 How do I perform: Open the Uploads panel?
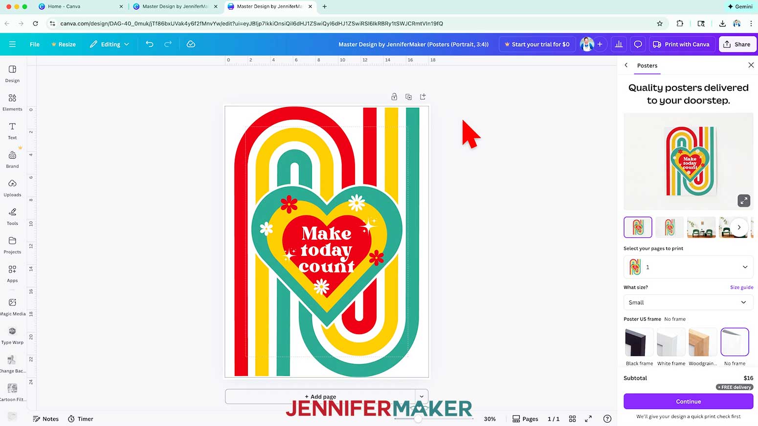click(x=12, y=188)
